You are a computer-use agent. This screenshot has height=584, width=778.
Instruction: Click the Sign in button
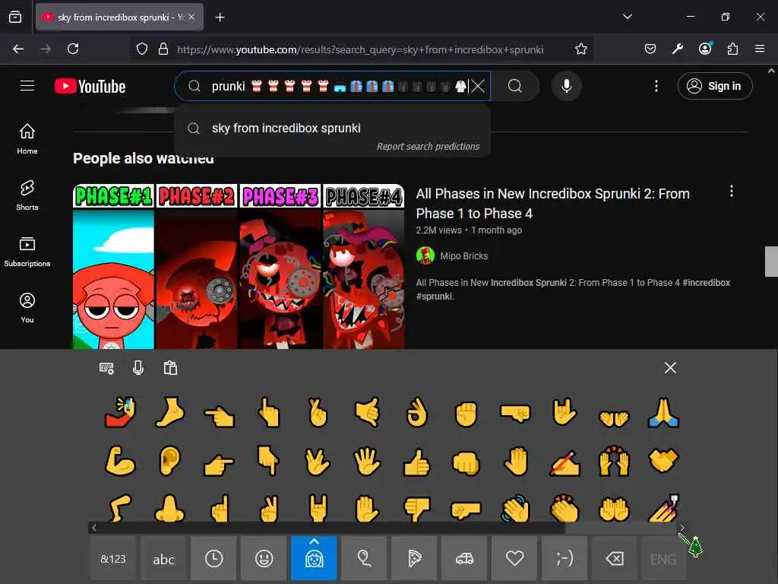point(714,87)
